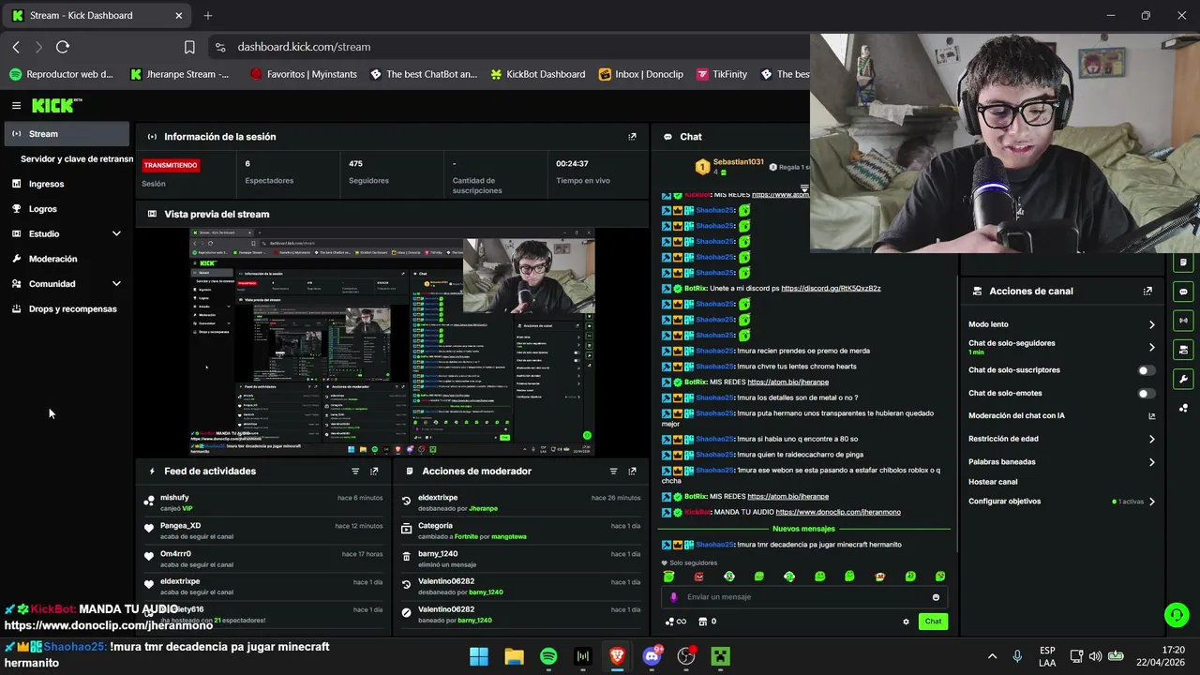Open TikFinity bookmark
The height and width of the screenshot is (675, 1200).
click(x=722, y=74)
